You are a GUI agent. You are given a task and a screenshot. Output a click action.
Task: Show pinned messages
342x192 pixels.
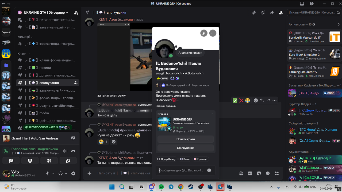[272, 13]
